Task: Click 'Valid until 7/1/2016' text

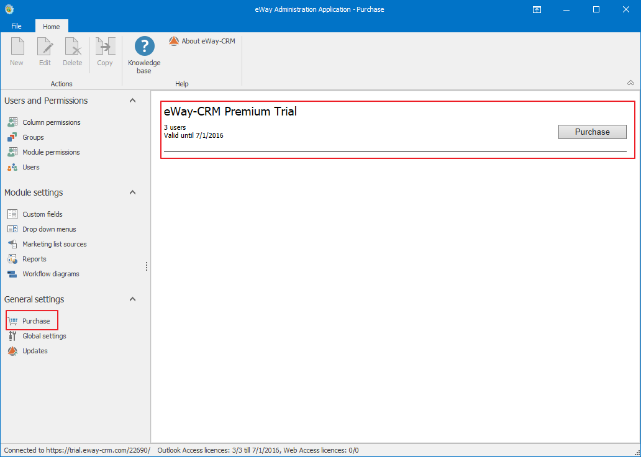Action: click(194, 135)
